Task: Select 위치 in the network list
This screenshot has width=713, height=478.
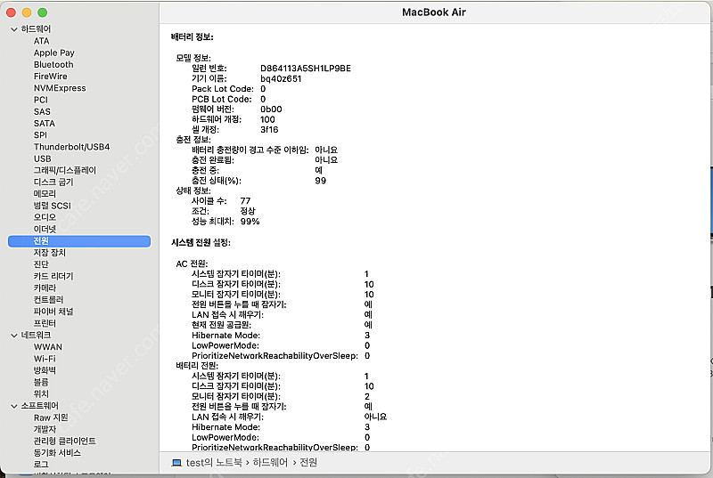Action: pos(41,394)
